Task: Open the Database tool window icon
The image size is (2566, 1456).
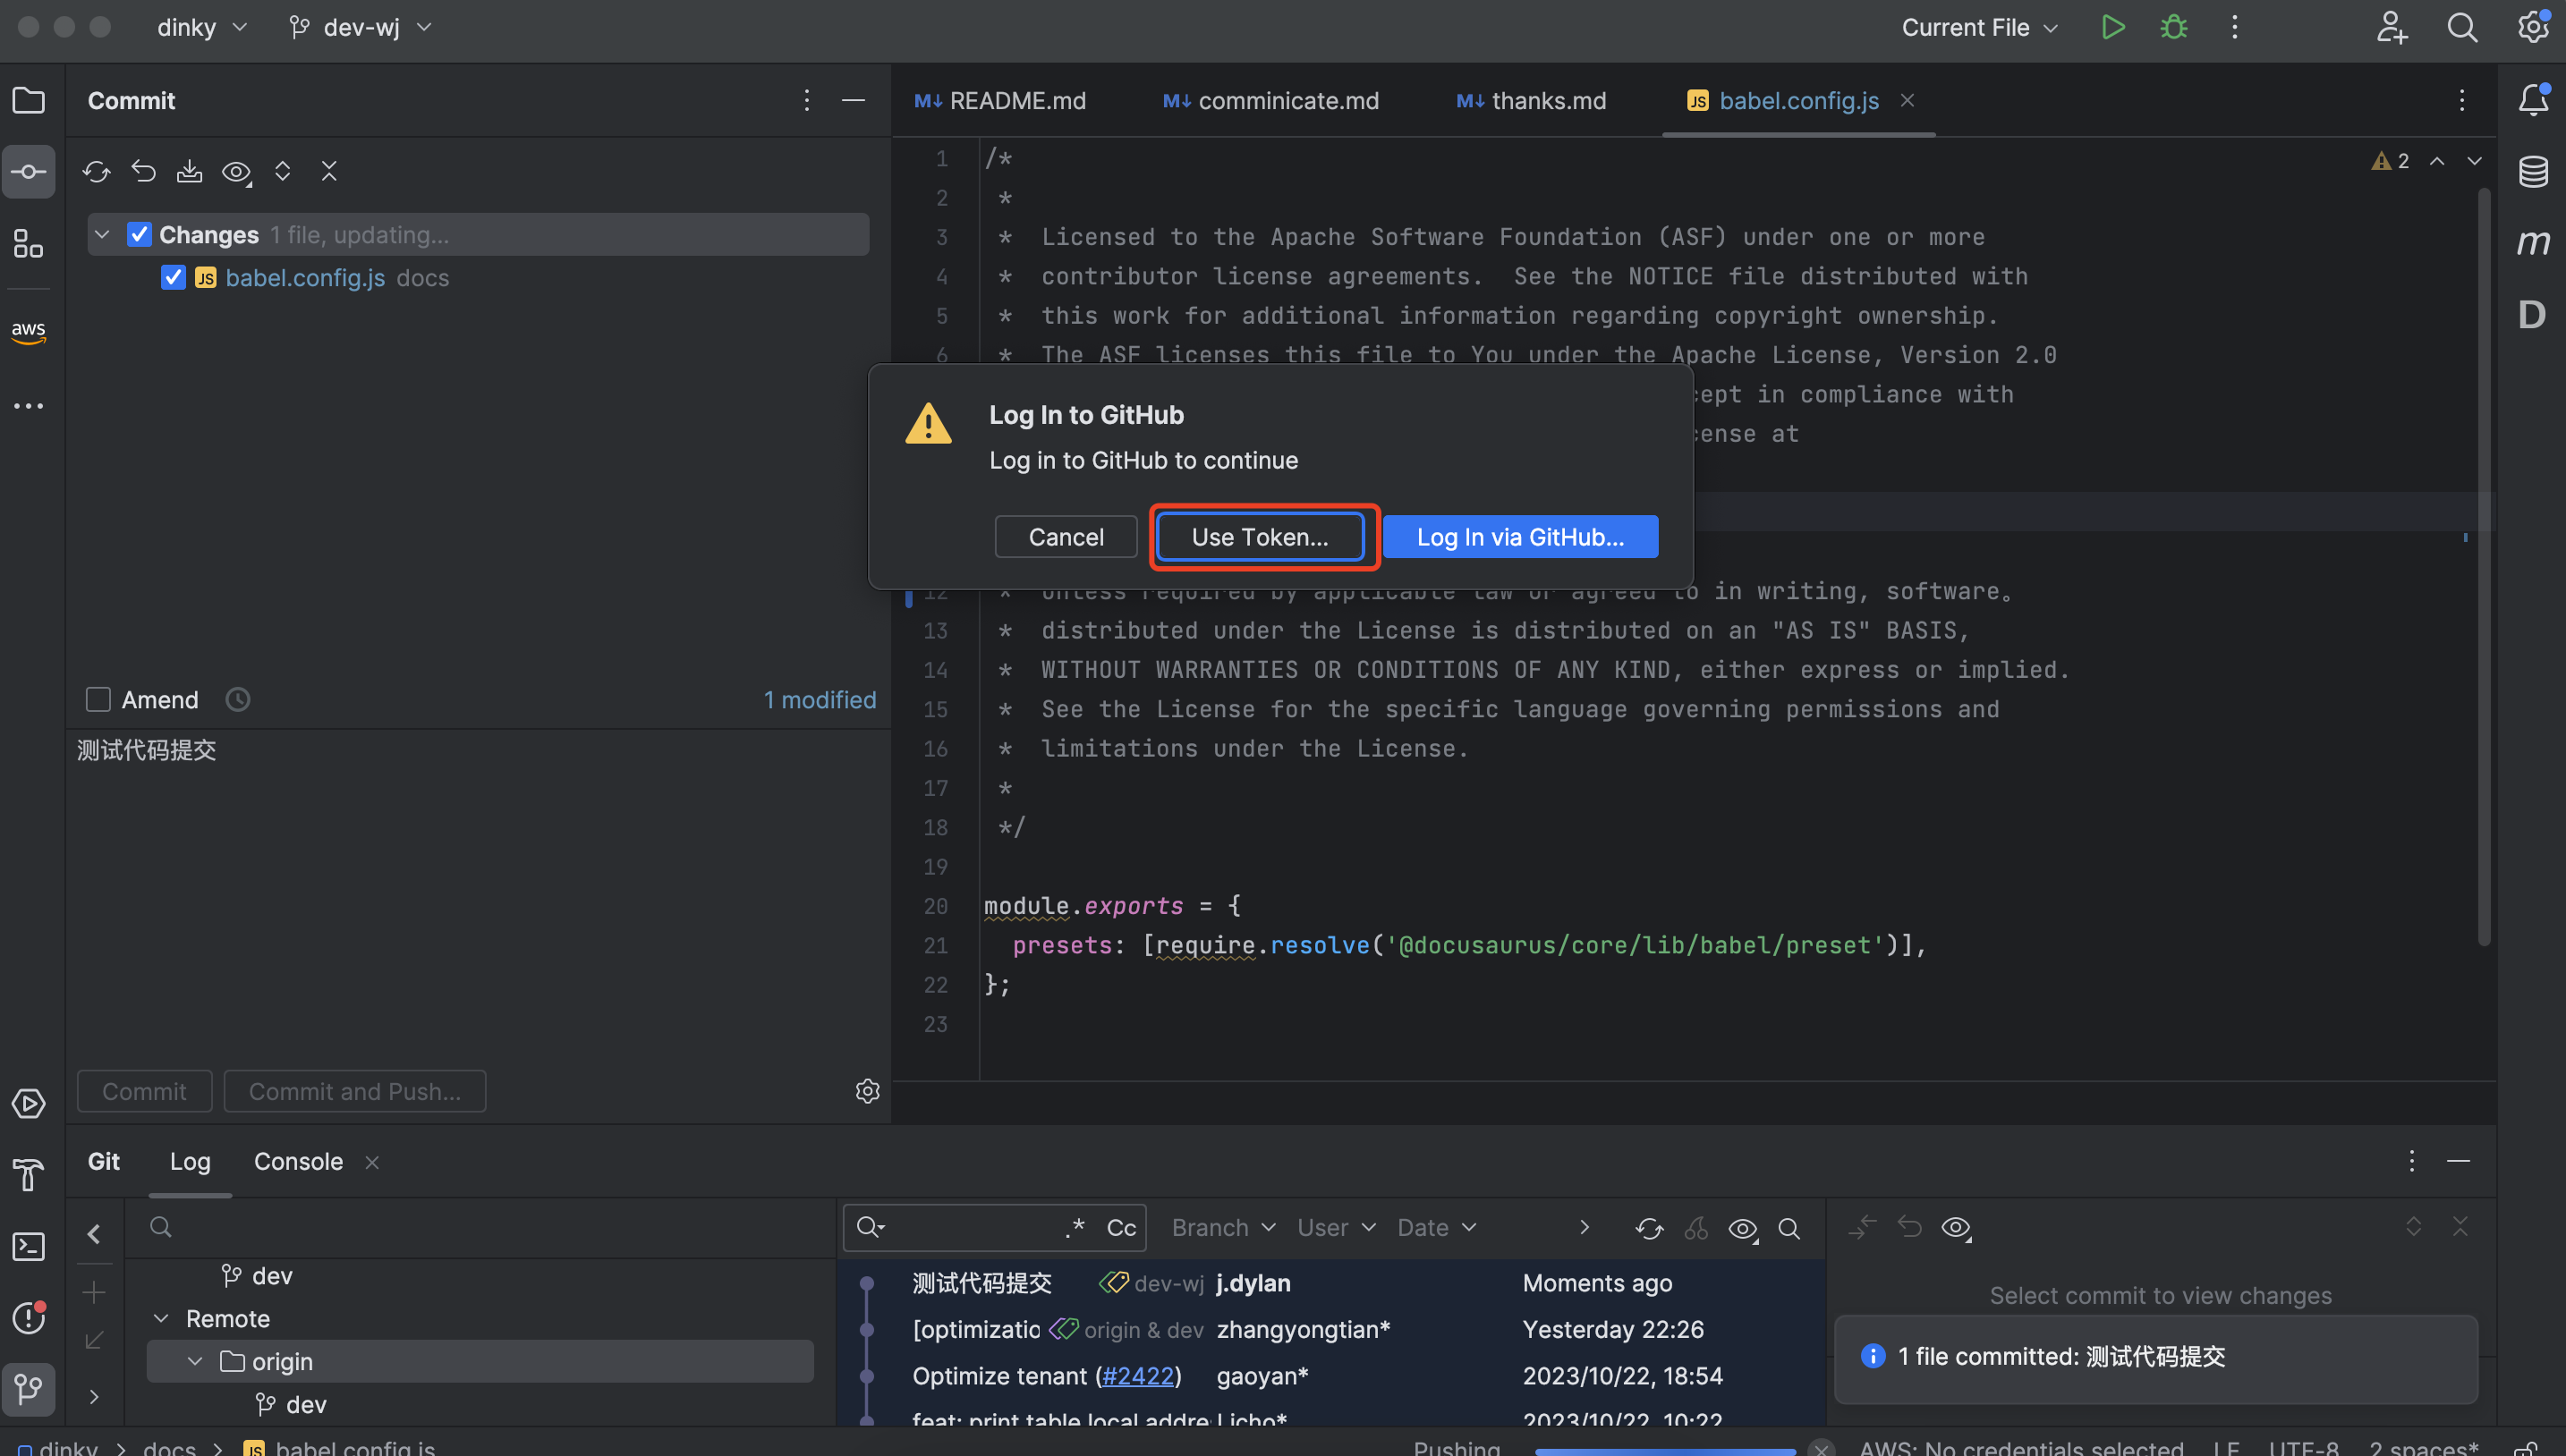Action: tap(2533, 172)
